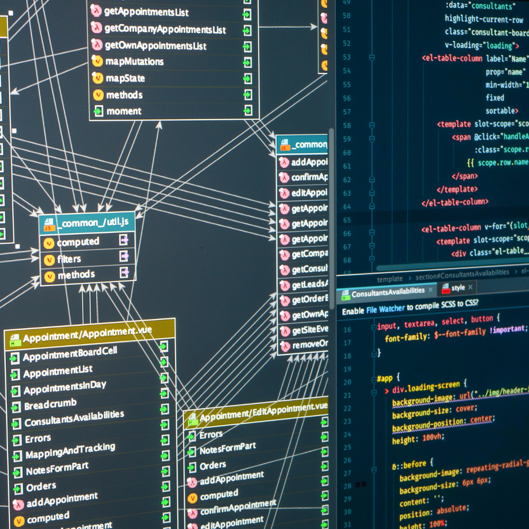
Task: Click the color preview swatch in the line 28 gutter
Action: pos(361,485)
